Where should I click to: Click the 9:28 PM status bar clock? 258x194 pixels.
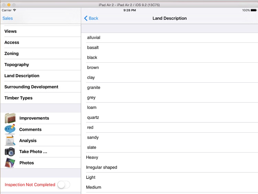click(x=130, y=10)
